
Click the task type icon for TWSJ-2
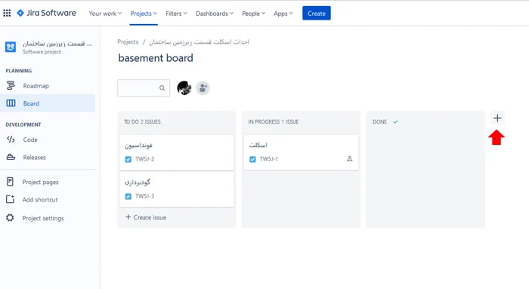pos(128,159)
